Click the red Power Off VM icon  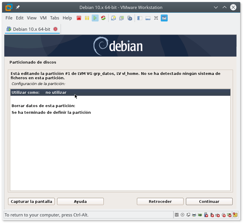point(79,18)
